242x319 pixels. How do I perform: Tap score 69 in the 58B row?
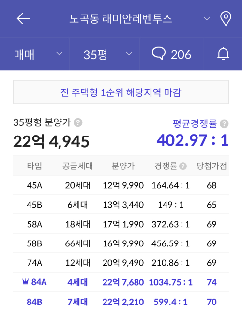[x=212, y=243]
